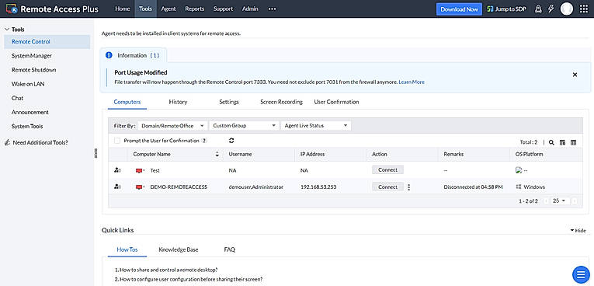Open the more options ellipsis in top nav
The width and height of the screenshot is (594, 286).
272,9
